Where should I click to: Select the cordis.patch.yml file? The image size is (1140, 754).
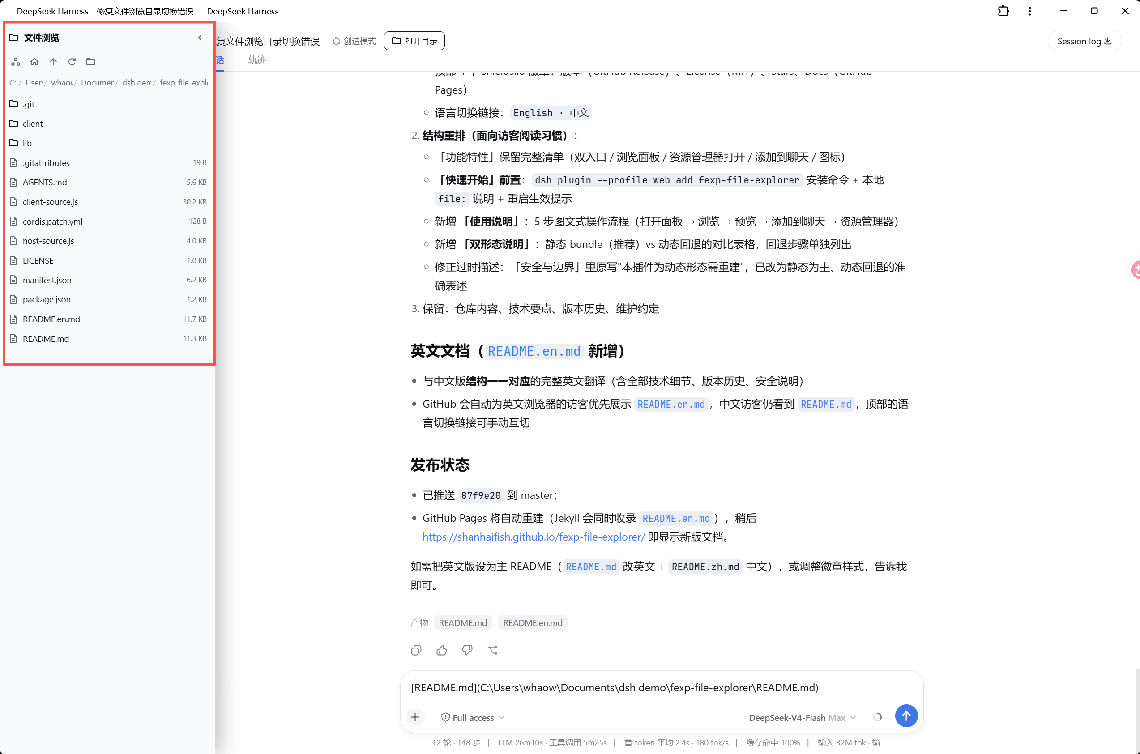point(109,222)
